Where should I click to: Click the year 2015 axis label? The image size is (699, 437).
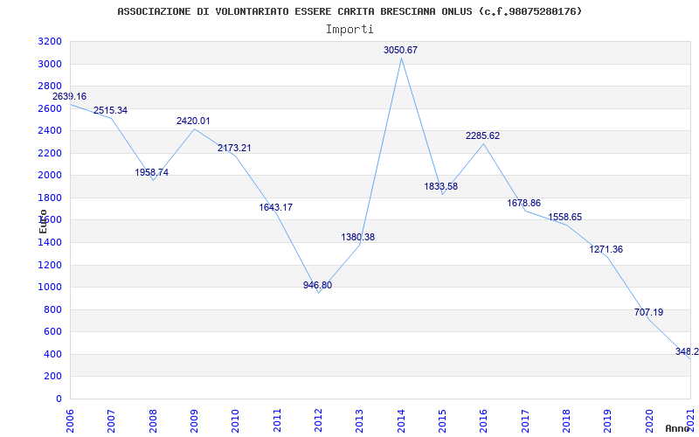(442, 421)
